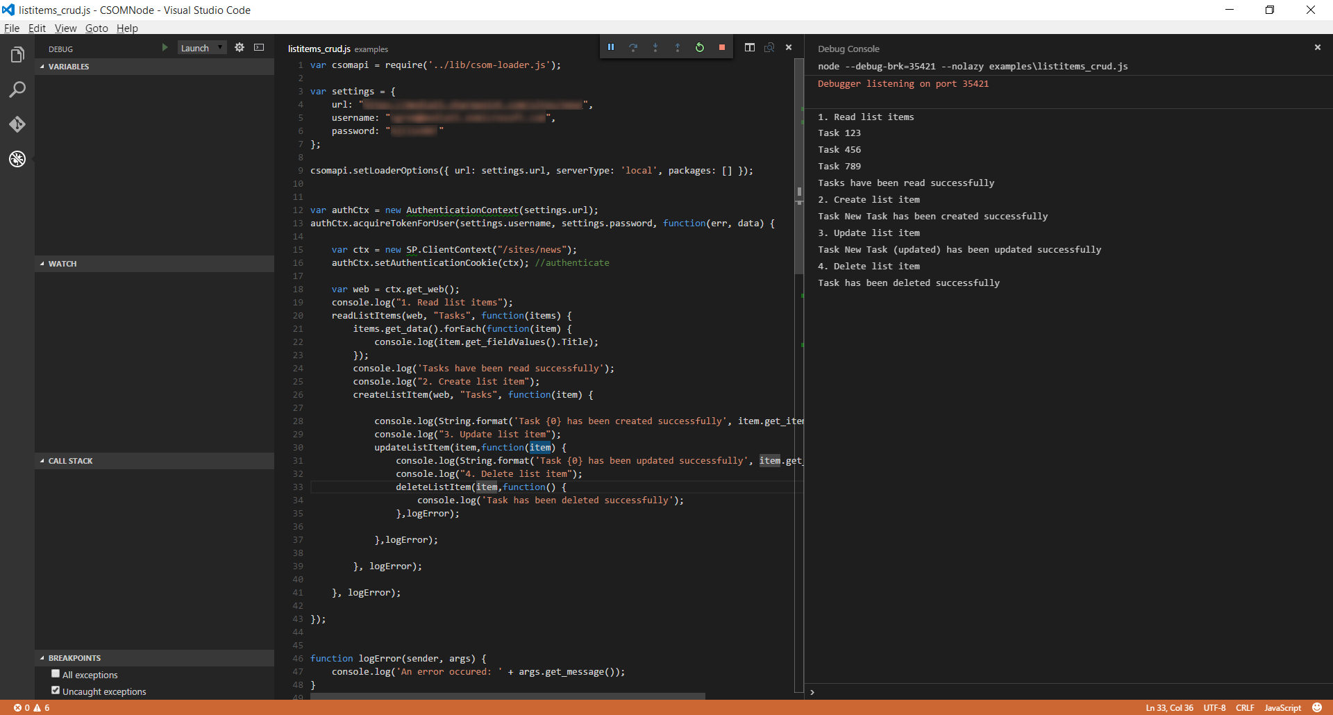Viewport: 1333px width, 715px height.
Task: Restart the debug session
Action: pyautogui.click(x=700, y=47)
